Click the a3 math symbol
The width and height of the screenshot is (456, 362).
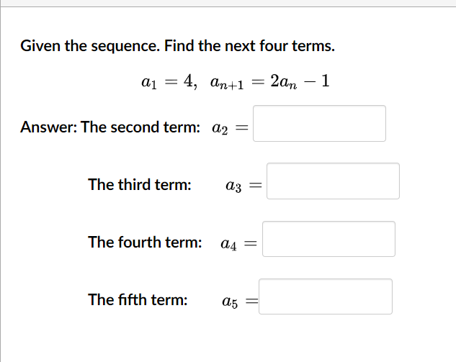pyautogui.click(x=233, y=186)
